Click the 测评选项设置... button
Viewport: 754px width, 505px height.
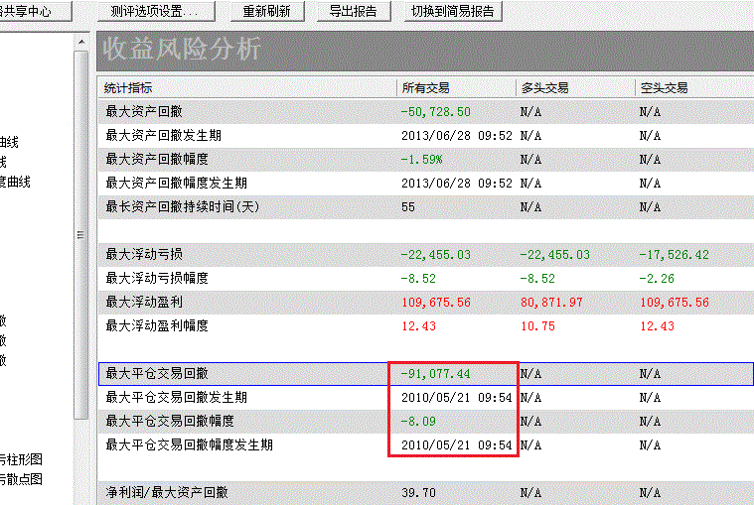(155, 12)
